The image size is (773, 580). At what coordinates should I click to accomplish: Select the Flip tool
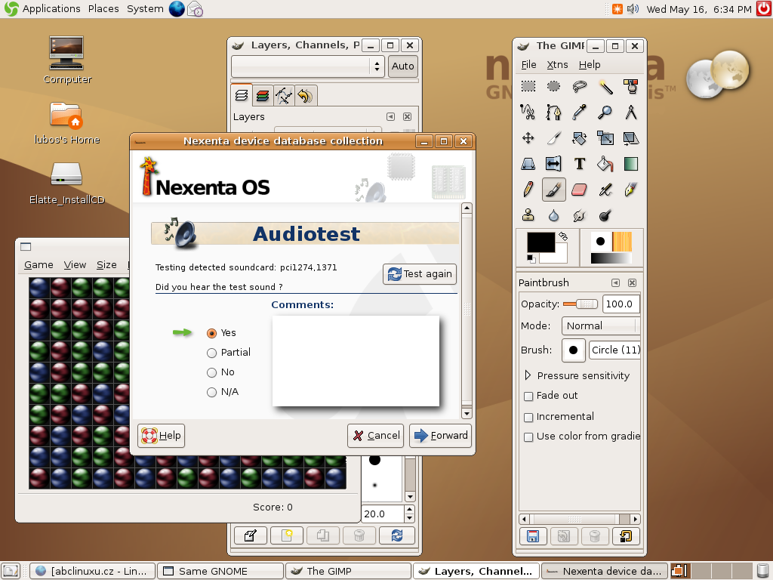[553, 164]
